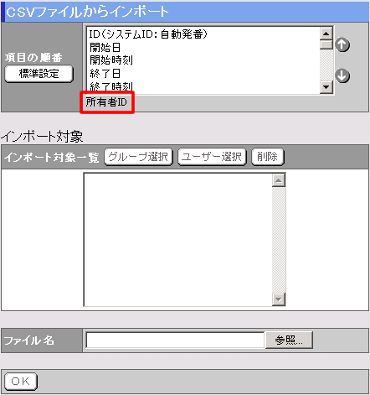Focus the ファイル名 text field
This screenshot has height=395, width=370.
coord(175,340)
